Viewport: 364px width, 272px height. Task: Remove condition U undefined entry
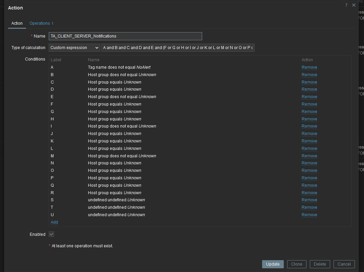pos(309,215)
